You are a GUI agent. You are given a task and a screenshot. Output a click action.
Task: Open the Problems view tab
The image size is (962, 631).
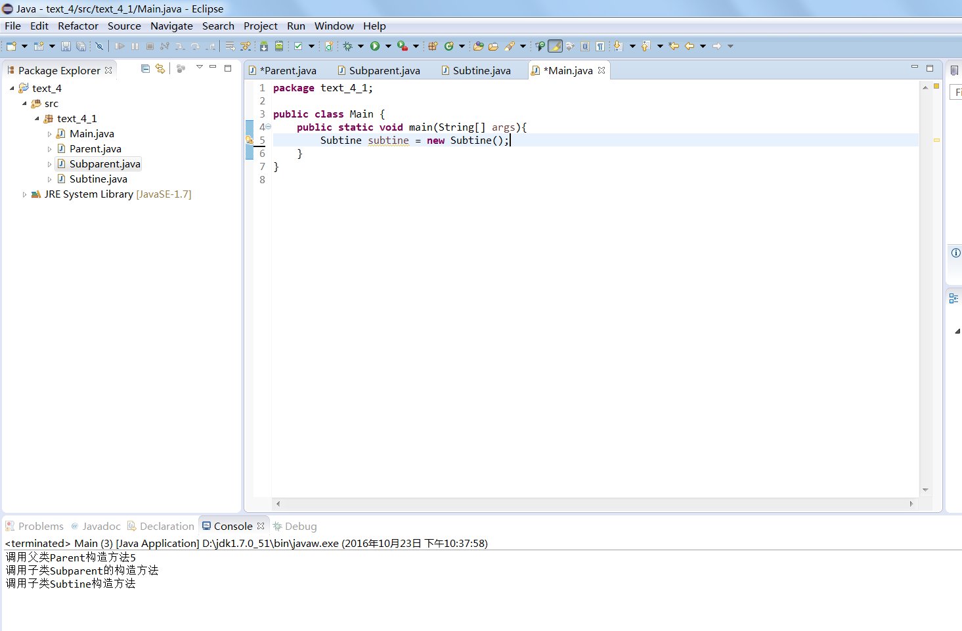tap(40, 526)
